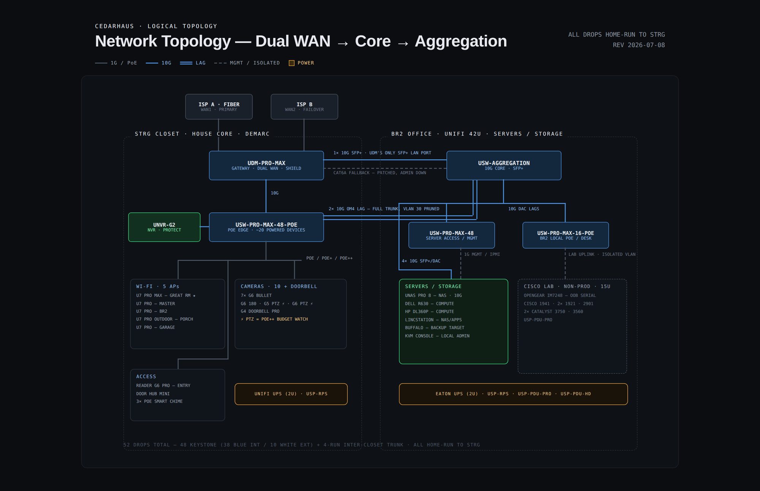Select the POE / POE+ / POE++ label
The image size is (760, 491).
coord(329,258)
